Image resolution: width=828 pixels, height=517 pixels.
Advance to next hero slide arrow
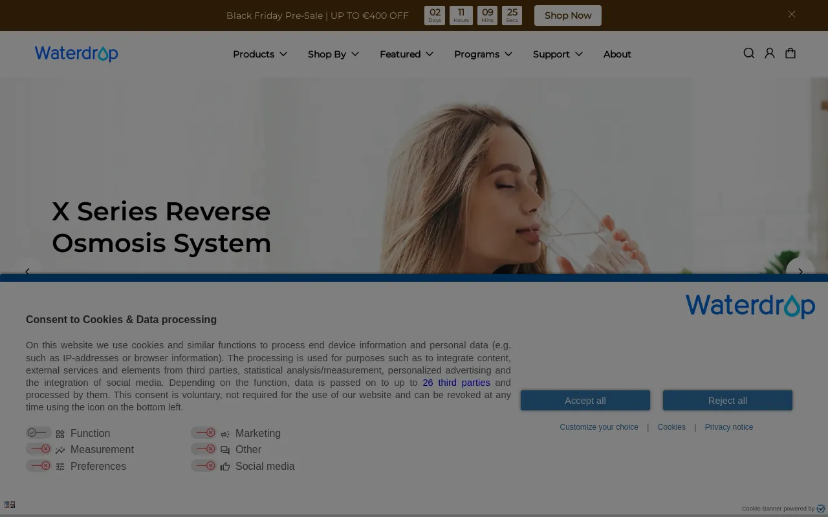[x=800, y=271]
